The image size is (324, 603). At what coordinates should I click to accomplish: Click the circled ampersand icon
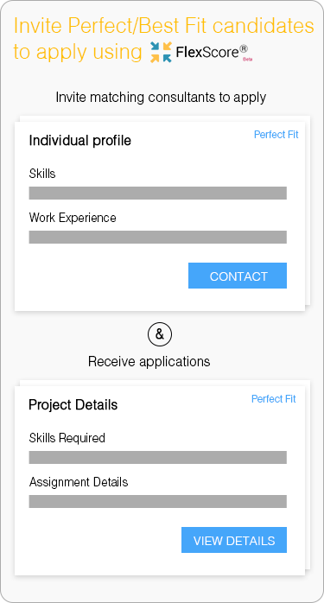pyautogui.click(x=160, y=334)
